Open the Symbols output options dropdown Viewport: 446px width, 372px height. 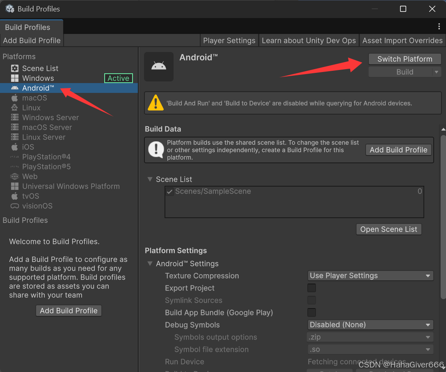click(371, 337)
